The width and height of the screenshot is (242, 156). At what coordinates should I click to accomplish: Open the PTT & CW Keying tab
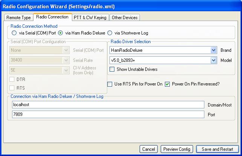click(x=90, y=18)
